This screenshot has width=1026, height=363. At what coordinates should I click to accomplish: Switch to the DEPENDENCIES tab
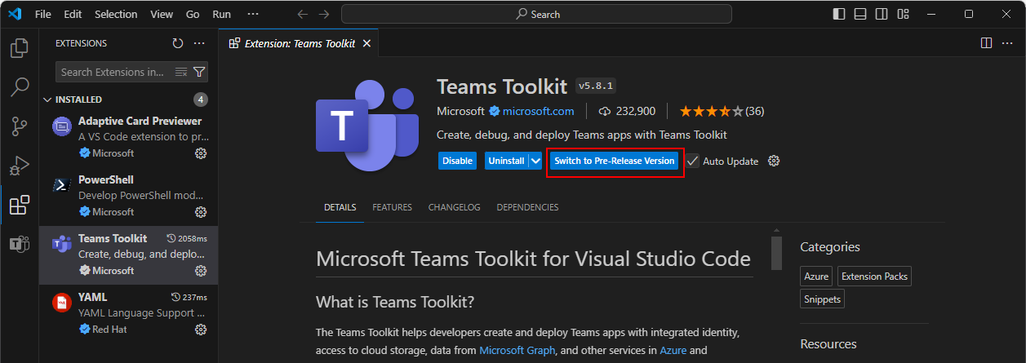(527, 207)
